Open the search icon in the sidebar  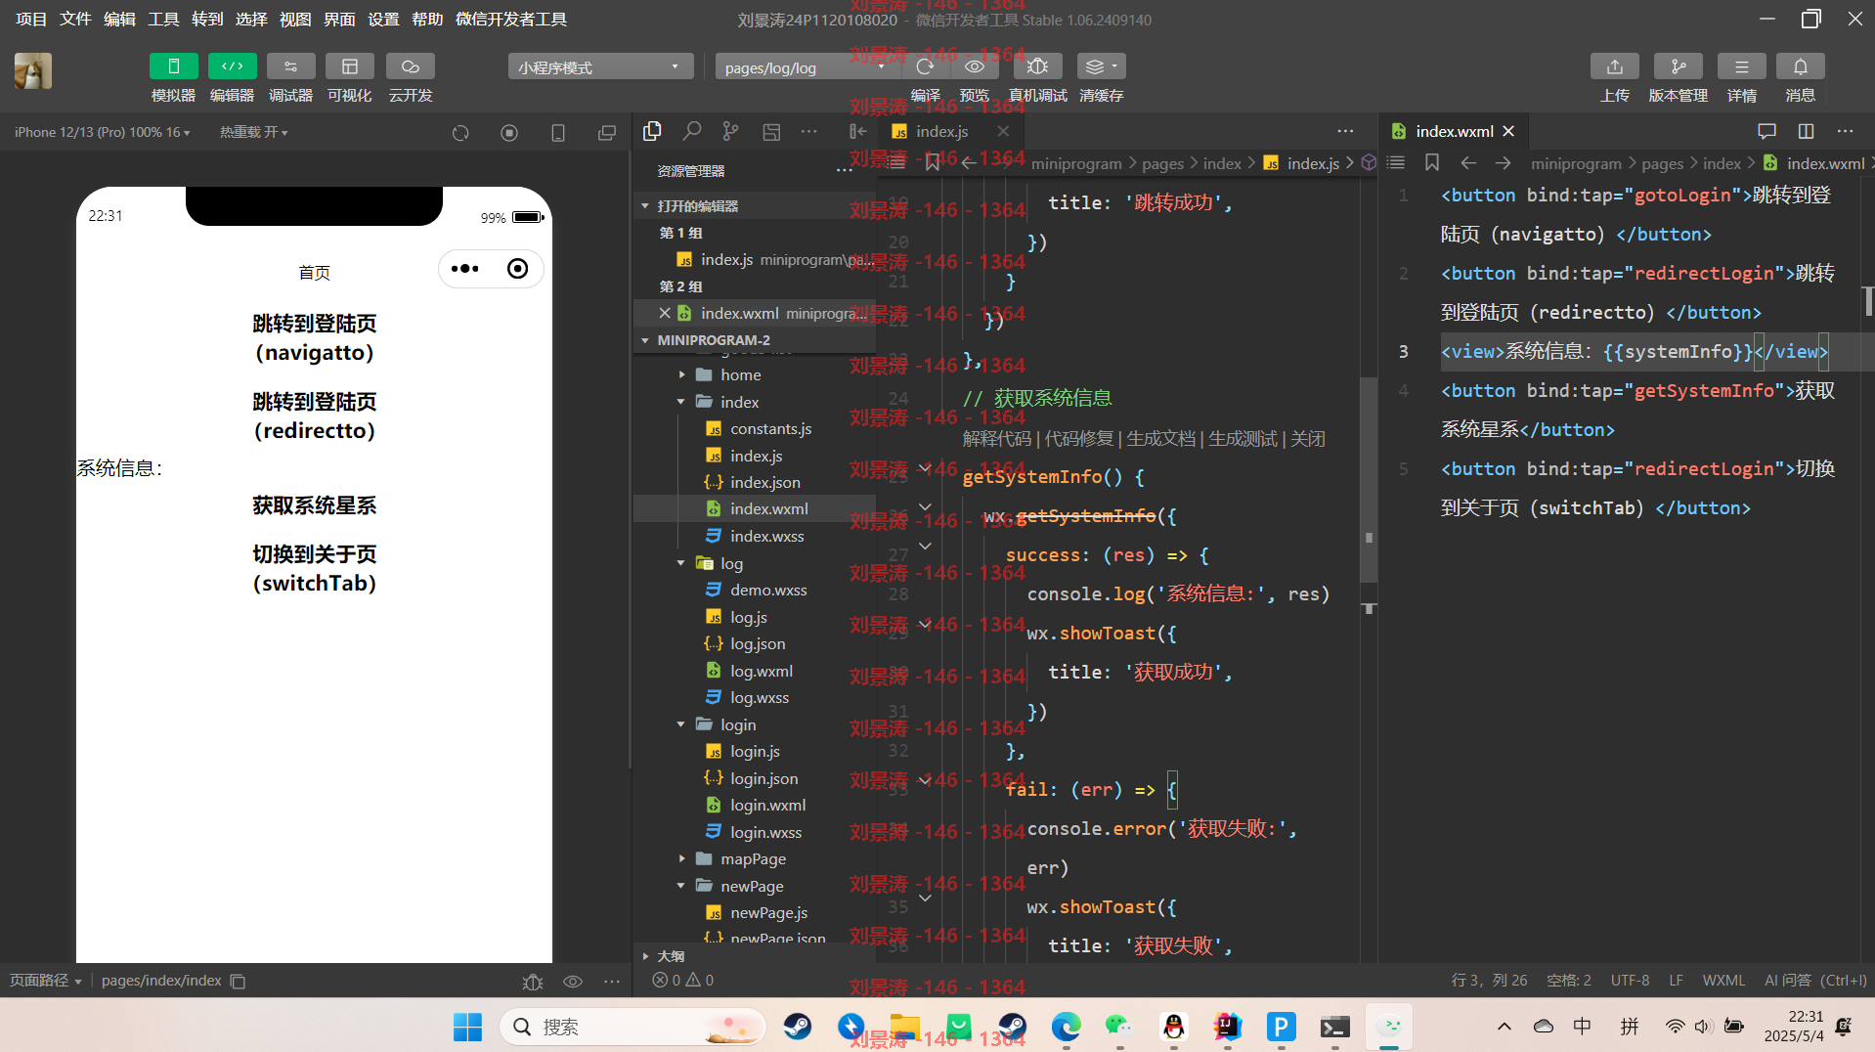[x=692, y=131]
